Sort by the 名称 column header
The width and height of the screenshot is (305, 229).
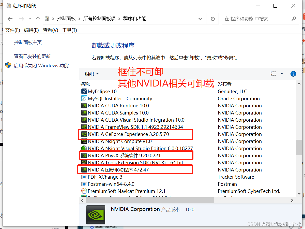coord(85,84)
